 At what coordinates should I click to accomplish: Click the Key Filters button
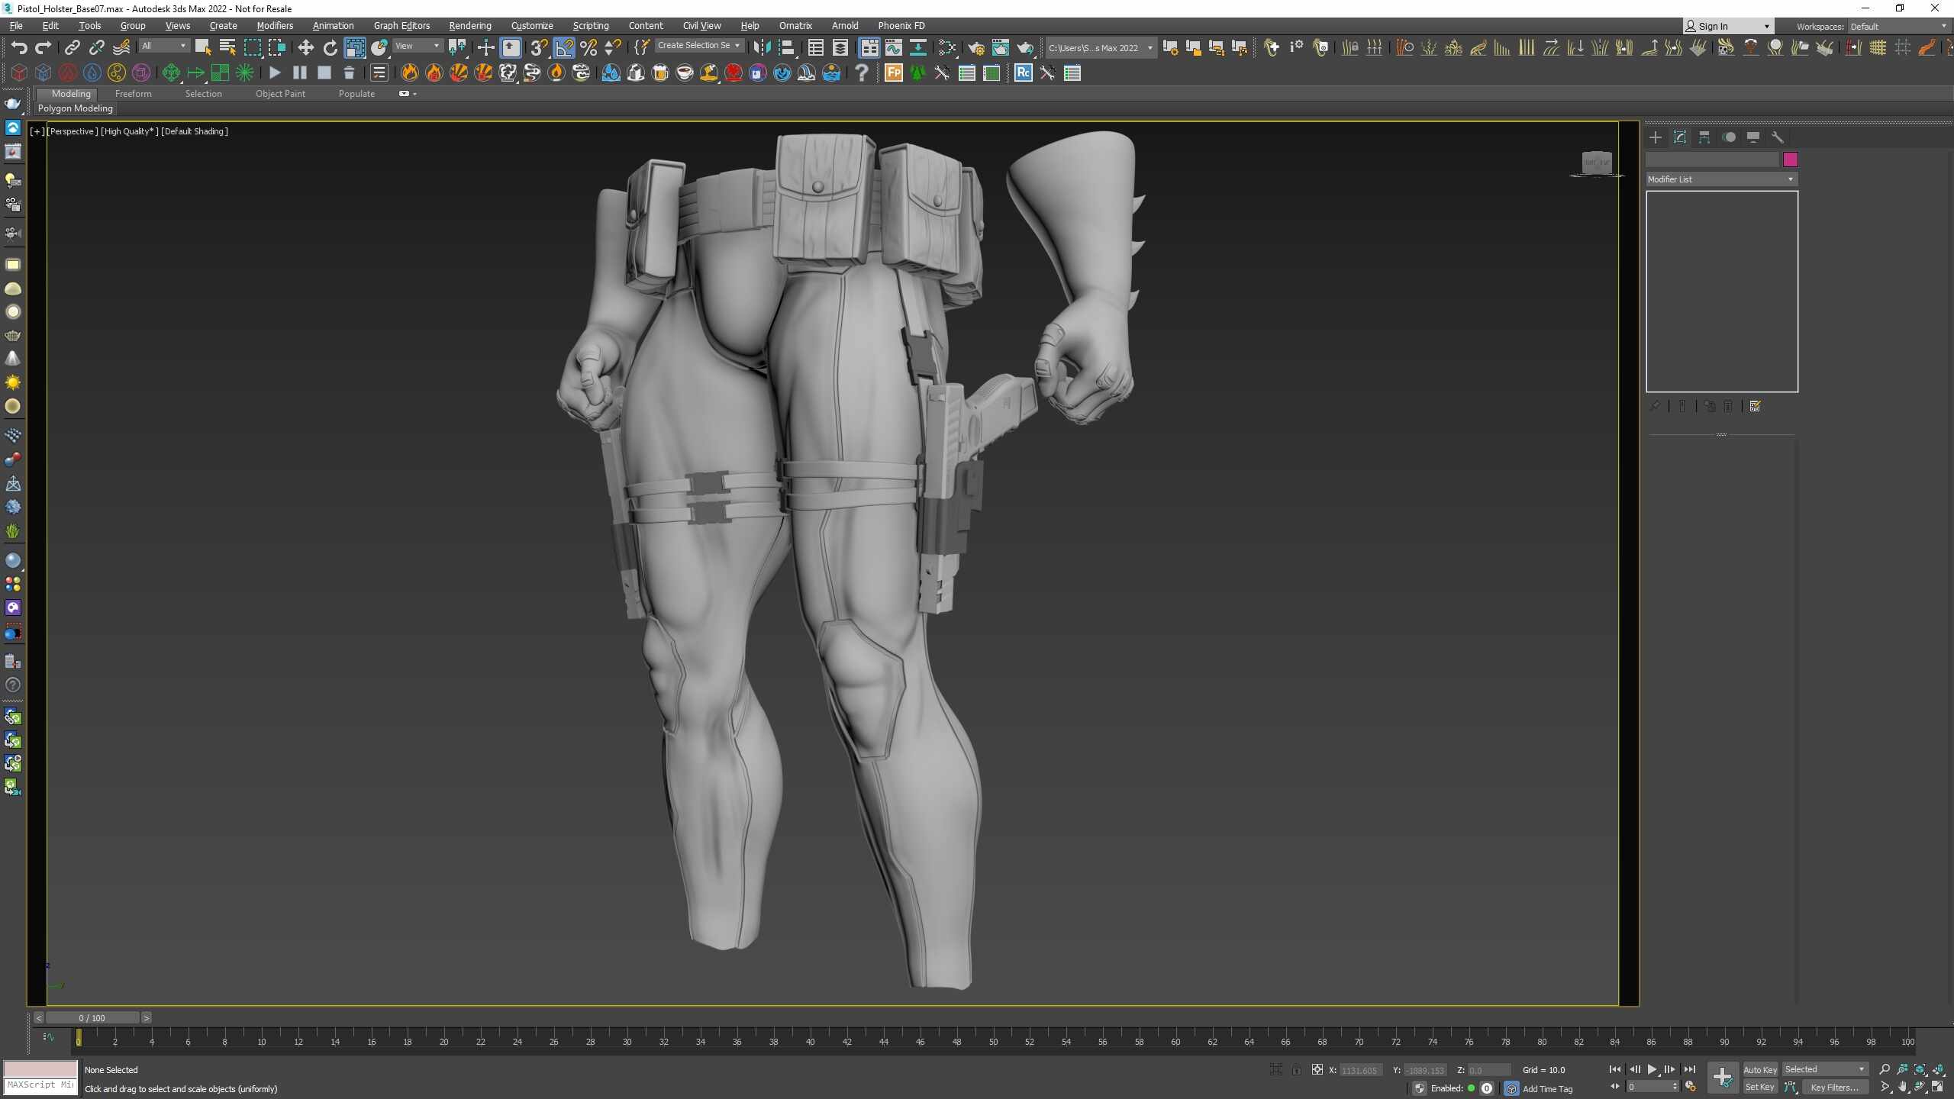coord(1835,1087)
